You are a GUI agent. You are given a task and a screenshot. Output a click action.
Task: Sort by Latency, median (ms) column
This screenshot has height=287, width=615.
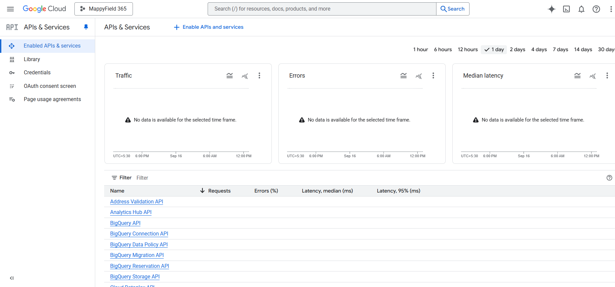(327, 191)
